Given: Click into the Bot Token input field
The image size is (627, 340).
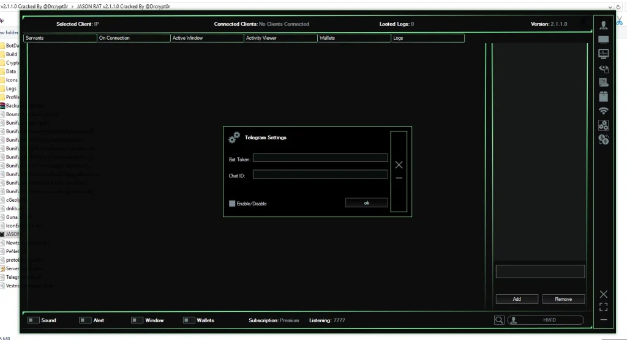Looking at the screenshot, I should [x=320, y=158].
